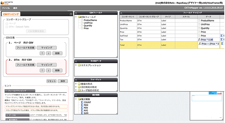Move DTm CSV definition down
225x123 pixels.
pyautogui.click(x=48, y=70)
